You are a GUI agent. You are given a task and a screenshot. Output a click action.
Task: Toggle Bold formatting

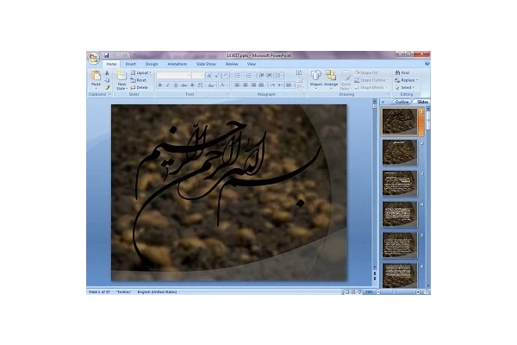(x=159, y=85)
